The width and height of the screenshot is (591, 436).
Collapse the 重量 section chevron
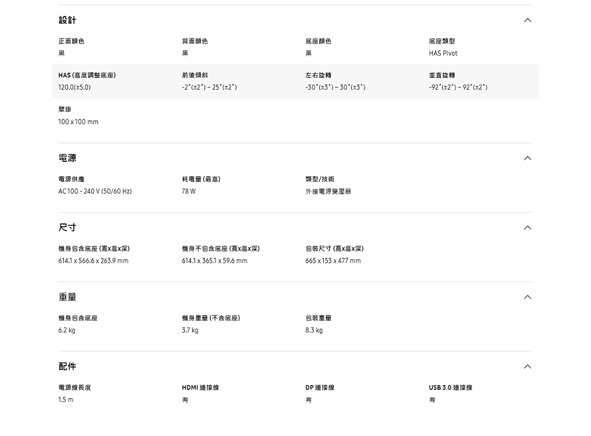tap(527, 297)
